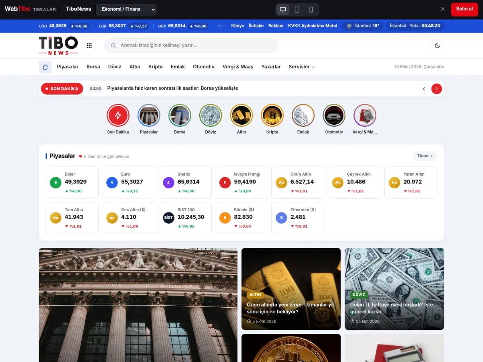This screenshot has height=362, width=483.
Task: Show previous breaking news with left arrow
Action: [x=424, y=89]
